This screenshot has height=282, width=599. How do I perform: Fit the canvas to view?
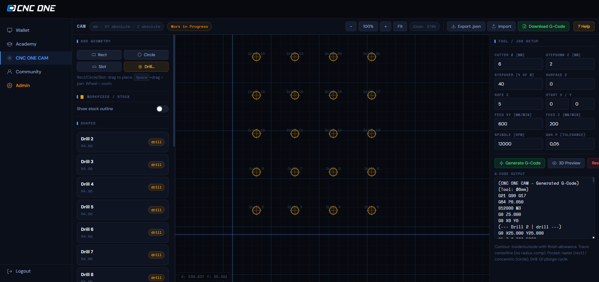tap(400, 27)
